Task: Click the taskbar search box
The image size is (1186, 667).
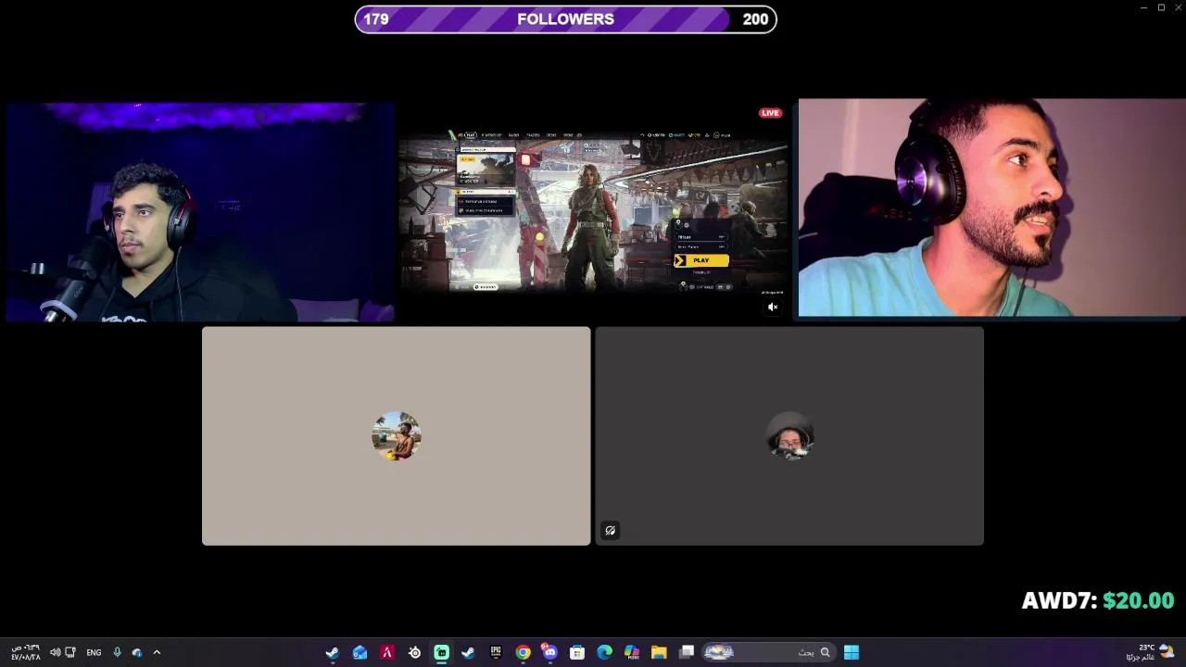Action: click(x=768, y=653)
